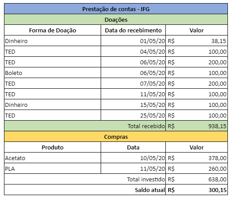
Task: Select the yellow Compras header cell
Action: point(116,137)
